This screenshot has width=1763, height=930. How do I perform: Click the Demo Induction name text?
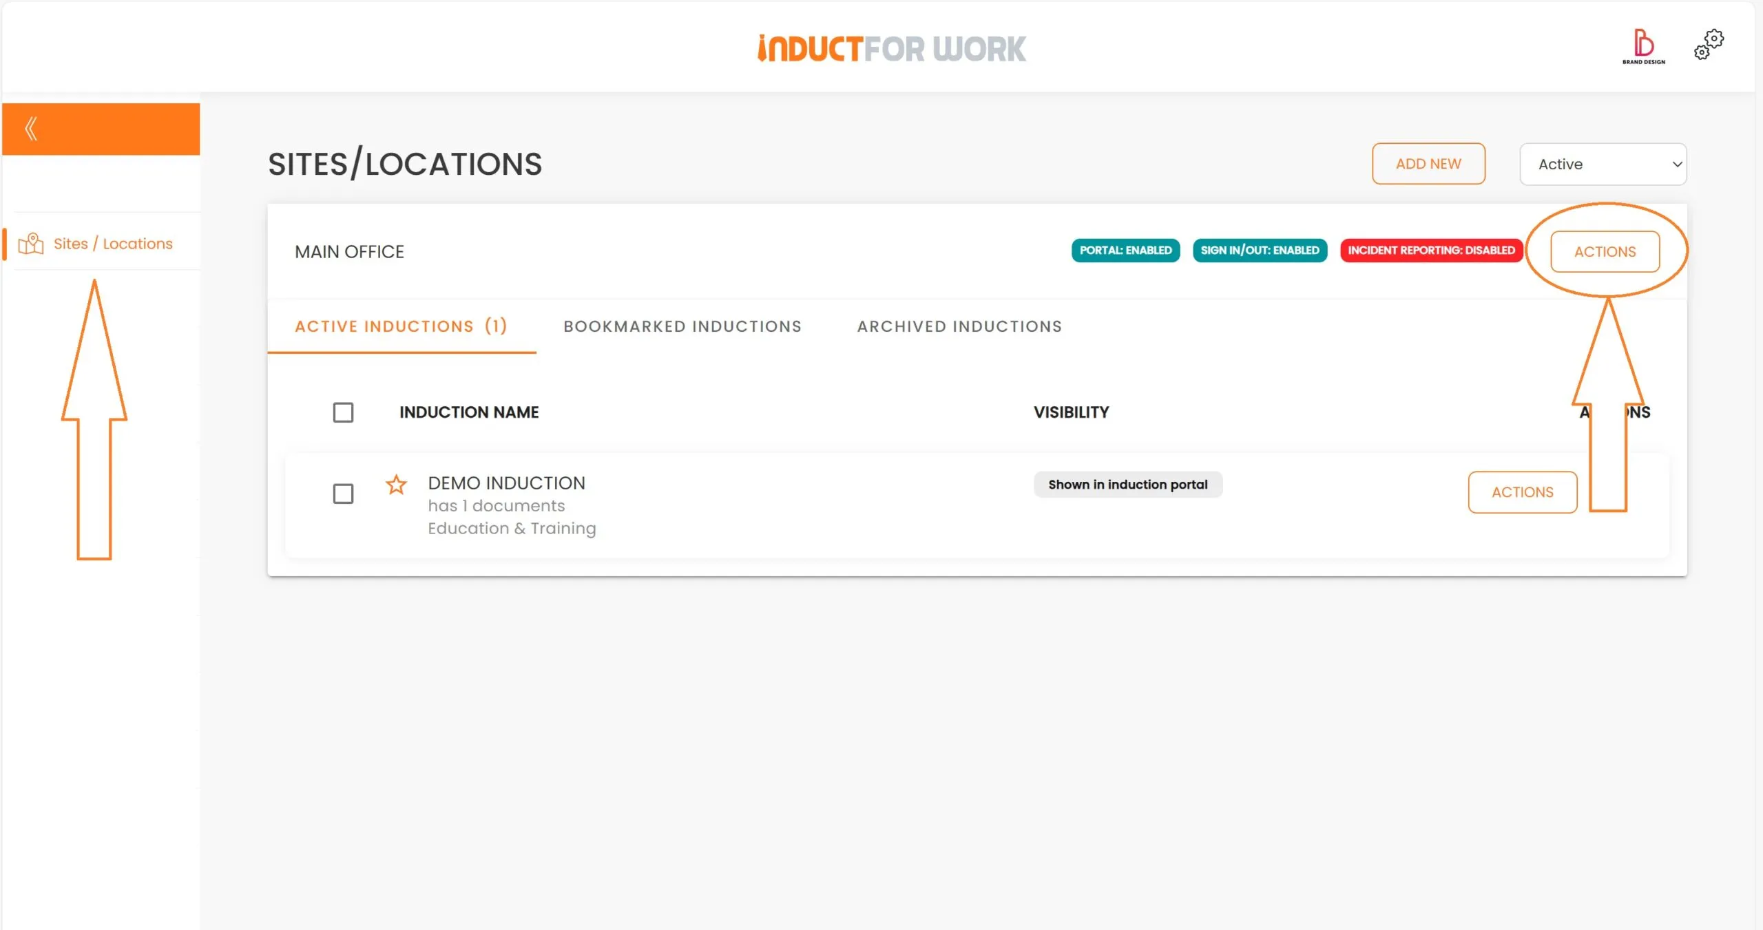[506, 483]
